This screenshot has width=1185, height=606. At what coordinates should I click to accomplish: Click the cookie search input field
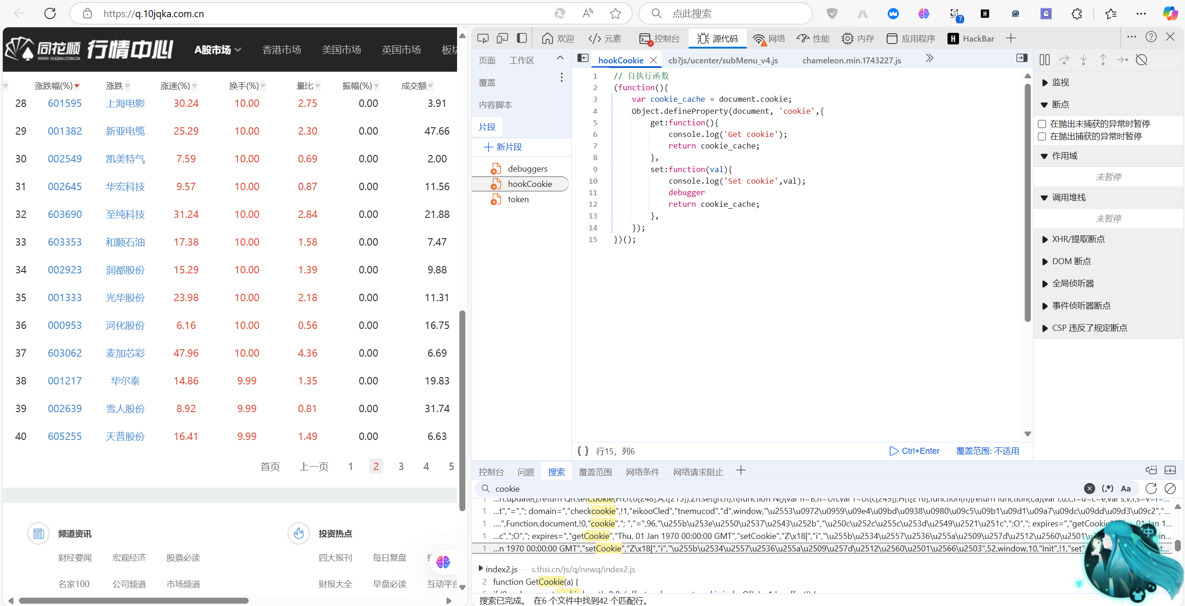tap(556, 489)
